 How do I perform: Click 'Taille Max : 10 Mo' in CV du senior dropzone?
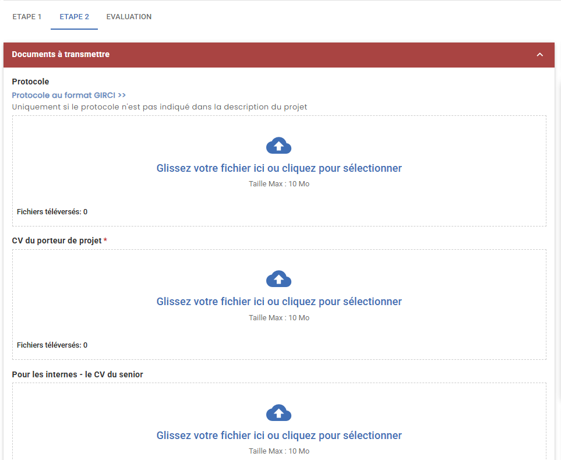click(279, 451)
